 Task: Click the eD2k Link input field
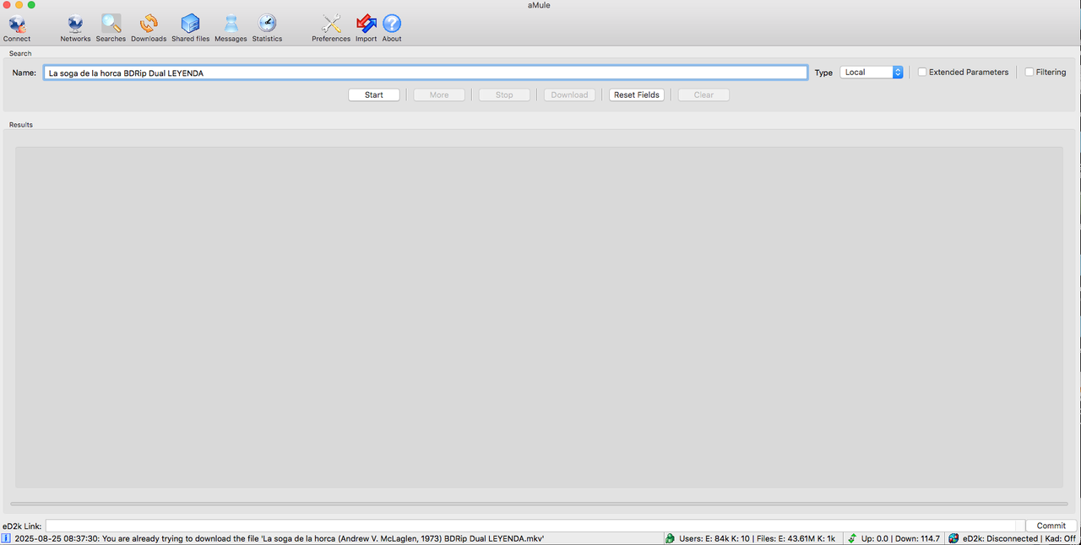[535, 526]
